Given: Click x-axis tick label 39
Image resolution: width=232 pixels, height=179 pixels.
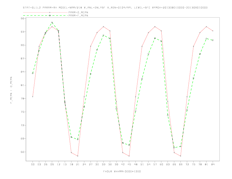Looking at the screenshot, I should click(x=117, y=164).
